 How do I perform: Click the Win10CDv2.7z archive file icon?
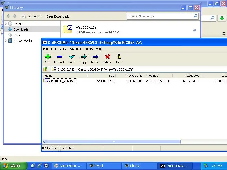[68, 29]
